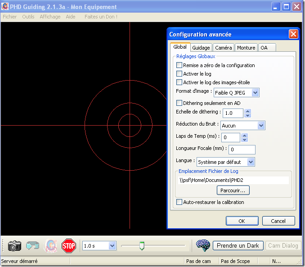Image resolution: width=305 pixels, height=267 pixels.
Task: Click PHD app icon in title bar
Action: (x=4, y=6)
